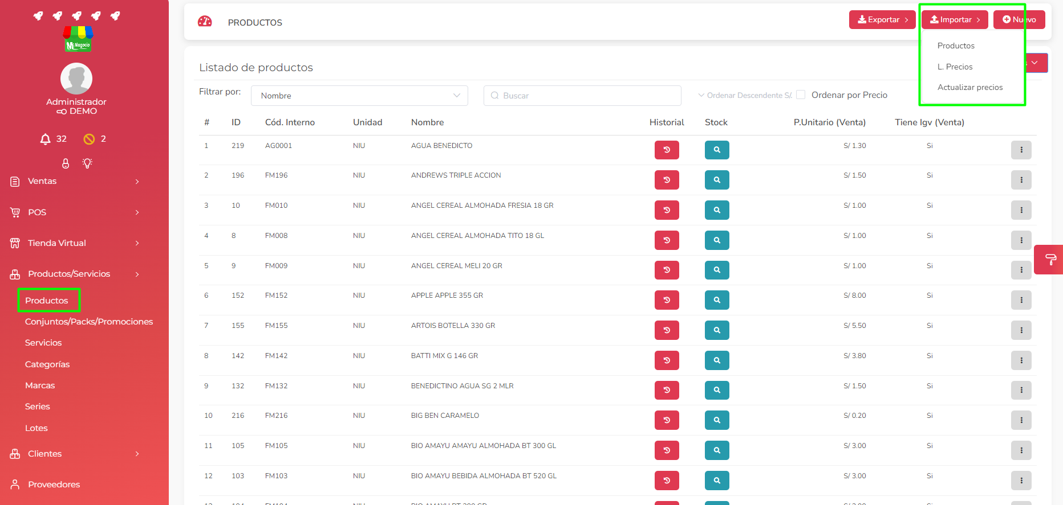Open history for ARTOIS BOTELLA 330 GR

click(667, 330)
